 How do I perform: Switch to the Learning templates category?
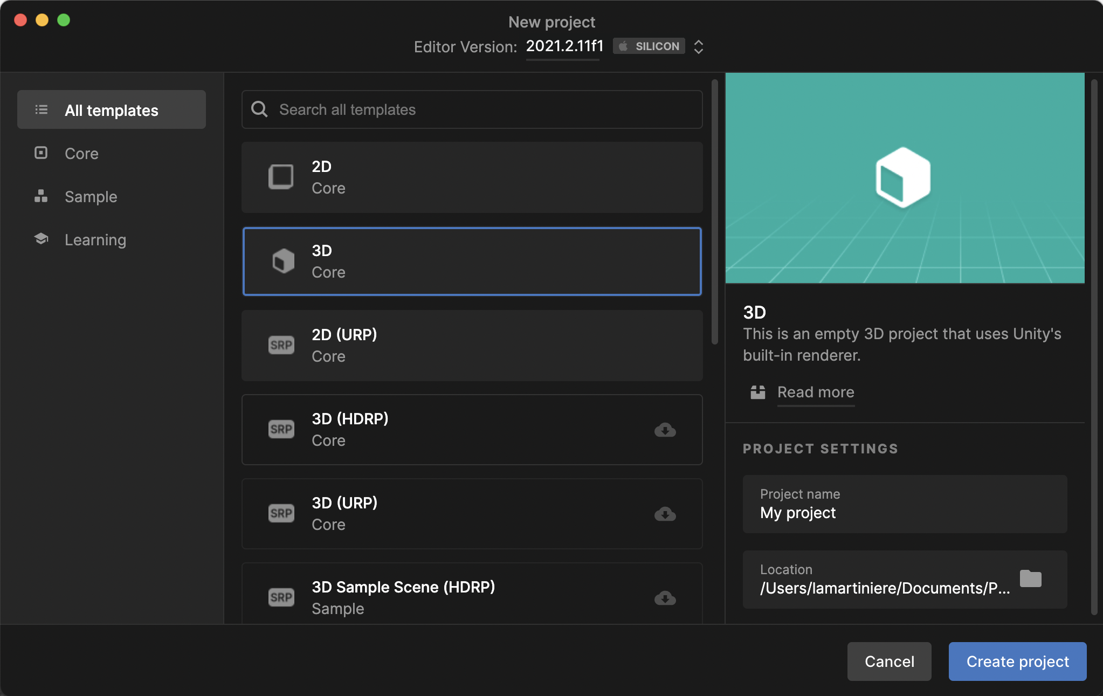click(x=95, y=239)
